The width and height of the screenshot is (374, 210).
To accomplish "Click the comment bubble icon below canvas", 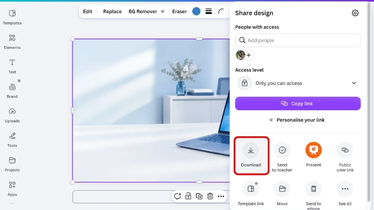I will pyautogui.click(x=178, y=196).
